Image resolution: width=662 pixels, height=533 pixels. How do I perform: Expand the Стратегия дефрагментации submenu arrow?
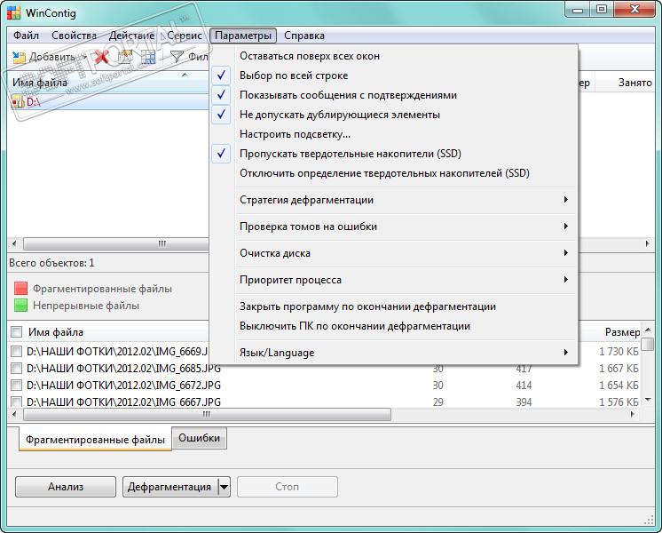coord(566,200)
